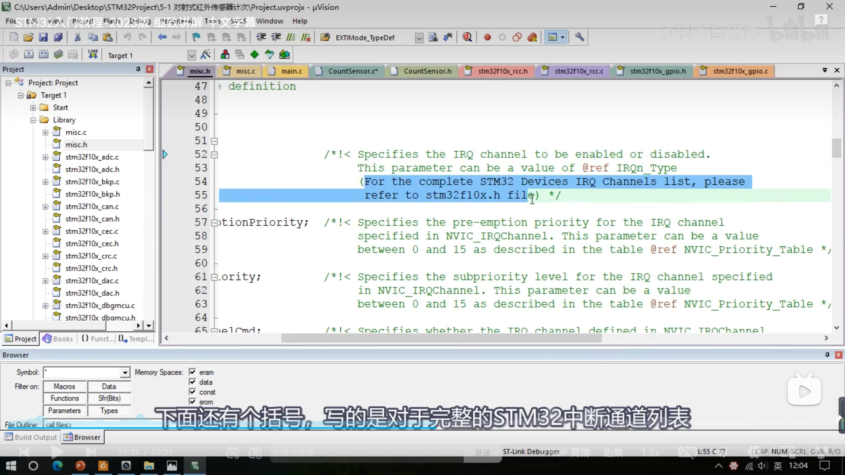Click the Macros filter button
Screen dimensions: 845x475
click(65, 386)
